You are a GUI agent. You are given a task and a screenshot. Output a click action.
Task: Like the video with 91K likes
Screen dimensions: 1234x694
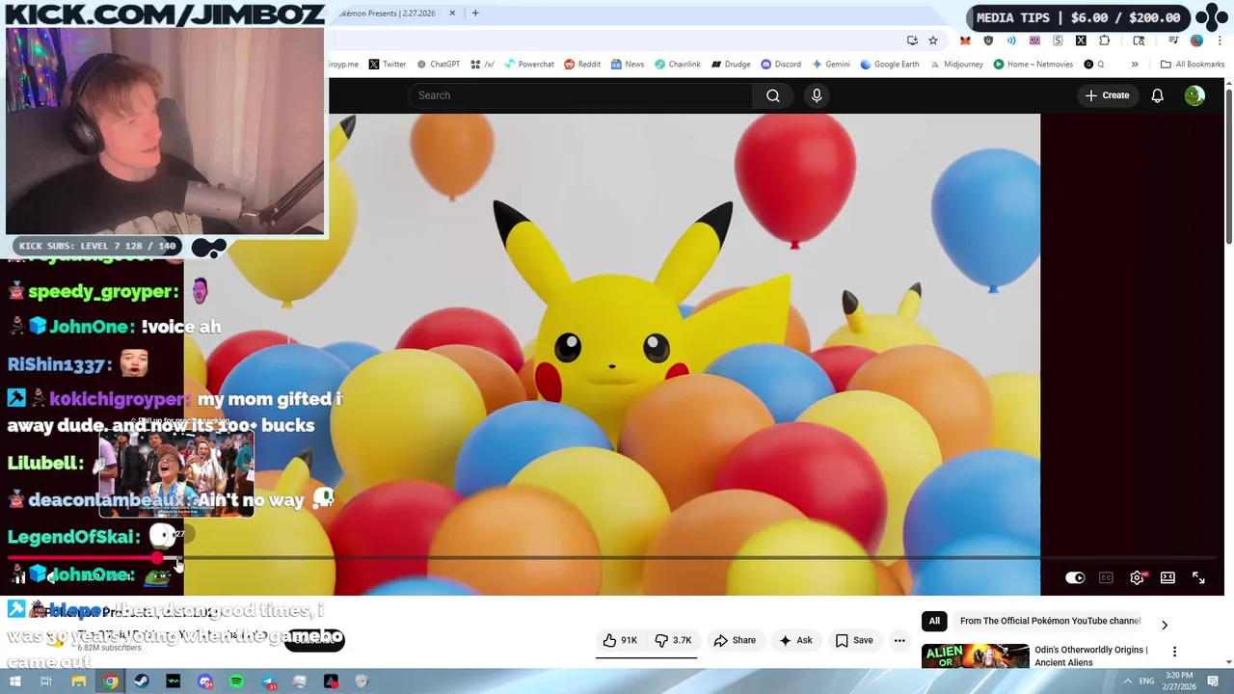coord(620,640)
